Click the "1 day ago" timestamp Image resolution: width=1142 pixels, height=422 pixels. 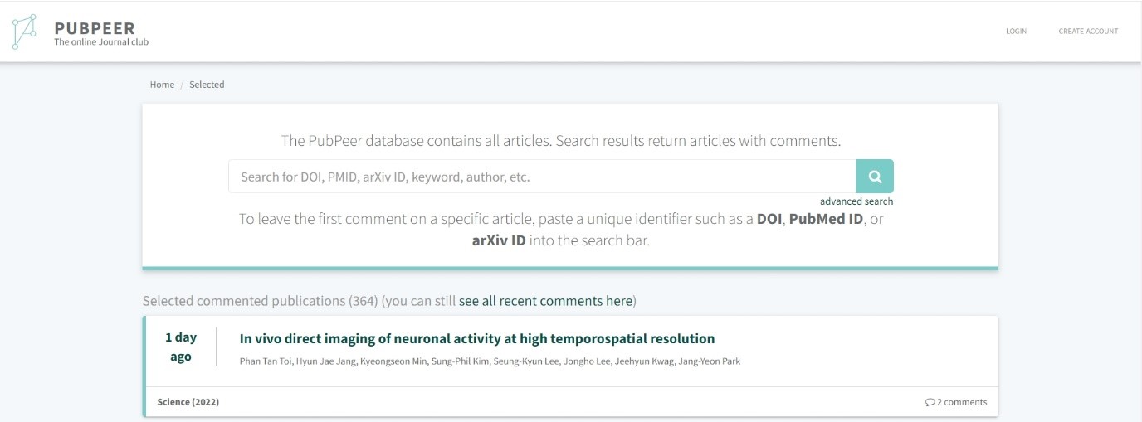coord(180,347)
